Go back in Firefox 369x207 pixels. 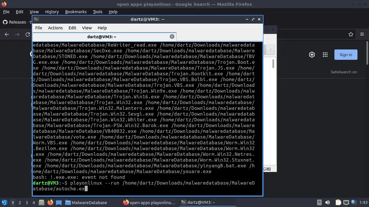pyautogui.click(x=7, y=34)
